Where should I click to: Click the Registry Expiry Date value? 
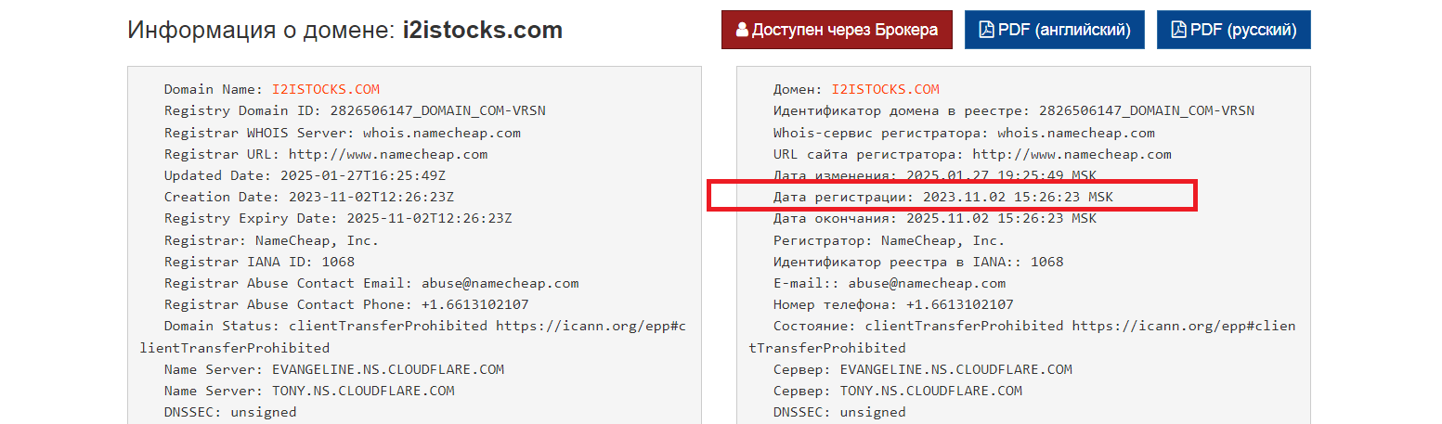(429, 218)
